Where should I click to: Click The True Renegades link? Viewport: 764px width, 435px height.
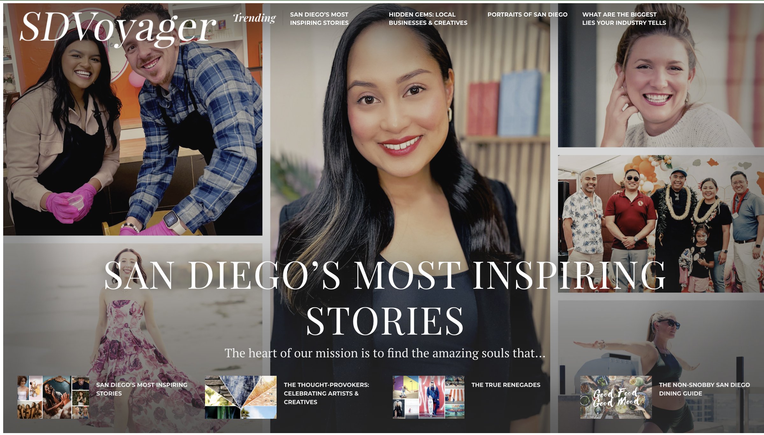506,385
